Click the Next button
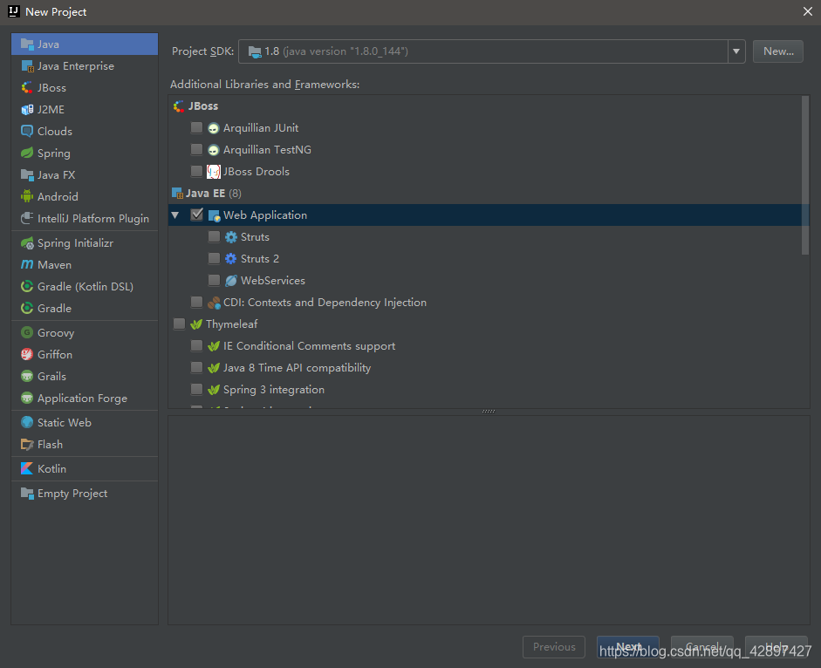Image resolution: width=821 pixels, height=668 pixels. (x=628, y=647)
